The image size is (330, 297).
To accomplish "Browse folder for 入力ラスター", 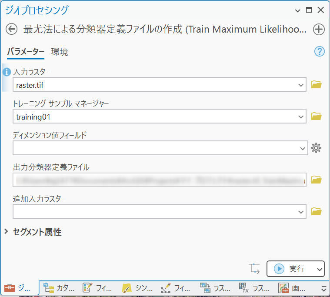I will coord(316,85).
